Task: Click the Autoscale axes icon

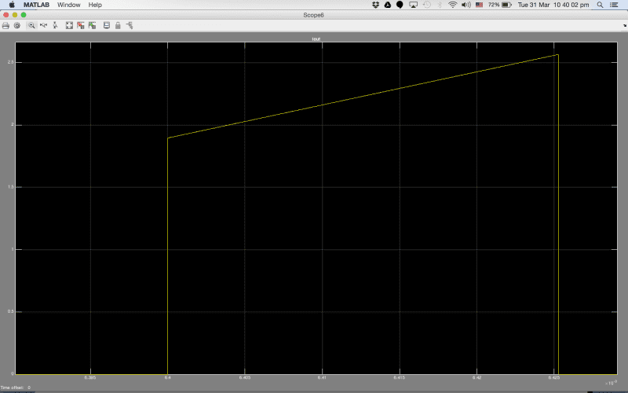Action: pyautogui.click(x=69, y=26)
